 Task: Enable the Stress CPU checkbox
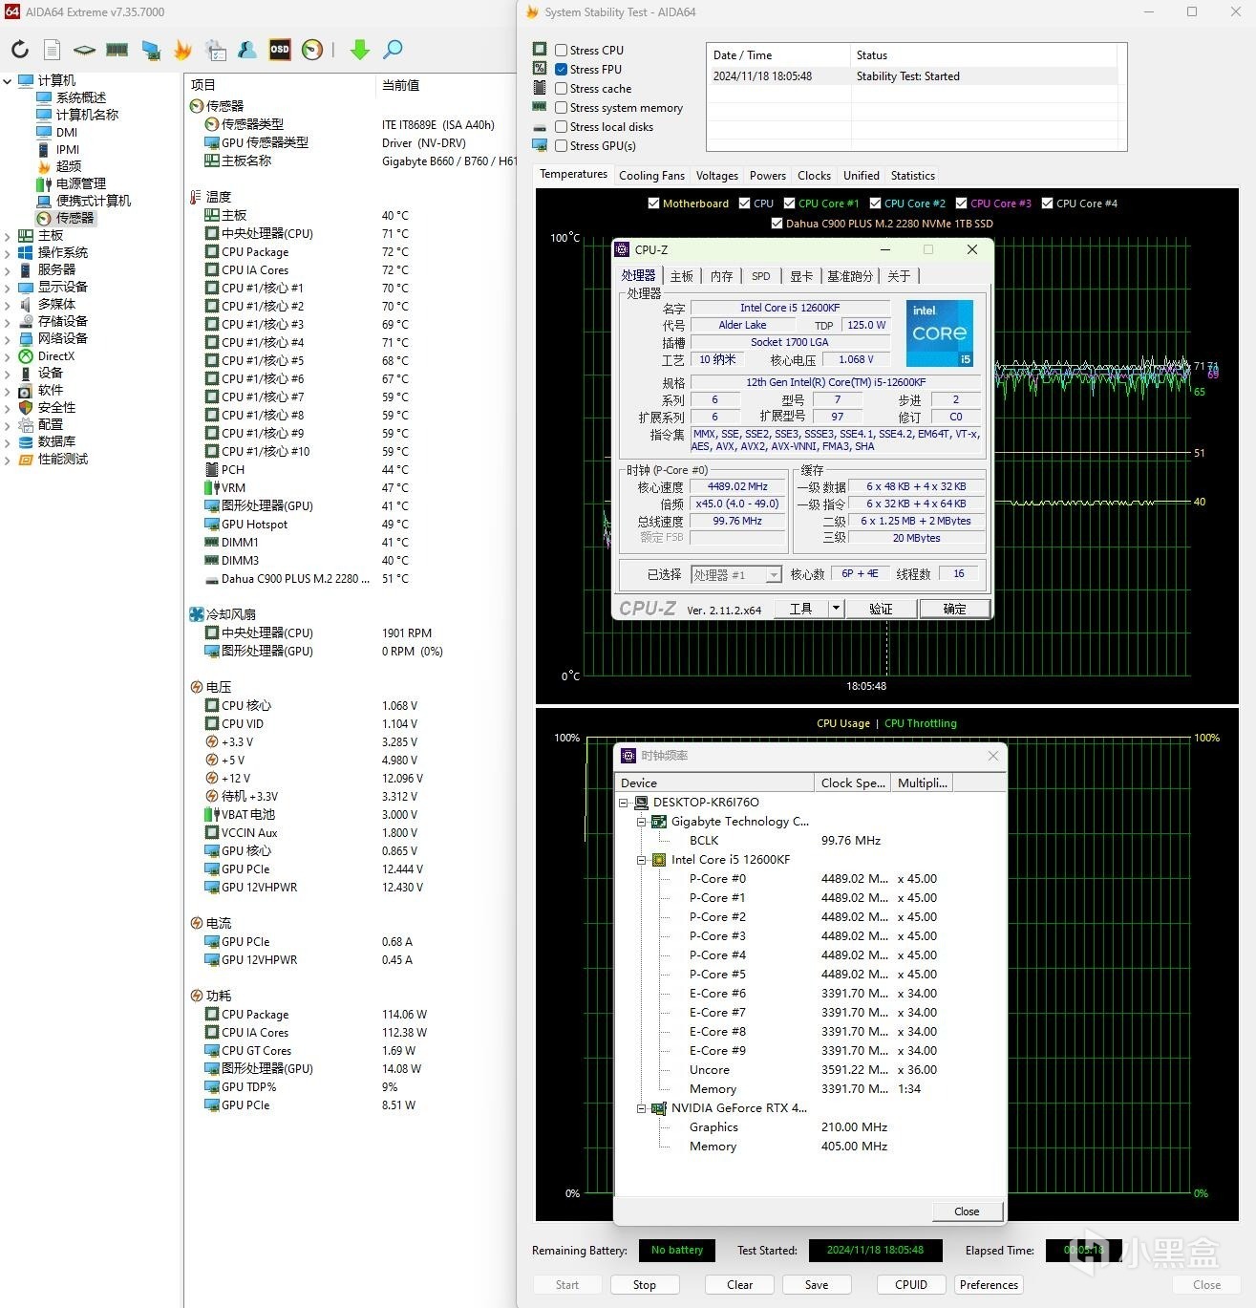tap(562, 51)
